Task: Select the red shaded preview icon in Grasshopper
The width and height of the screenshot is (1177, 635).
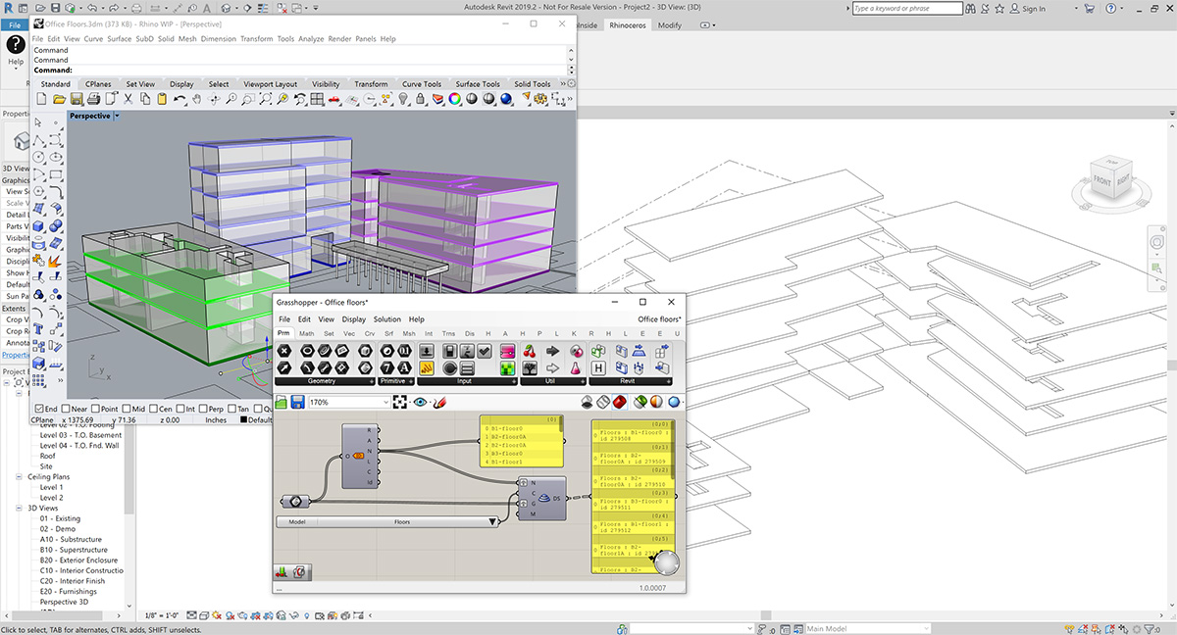Action: [618, 402]
